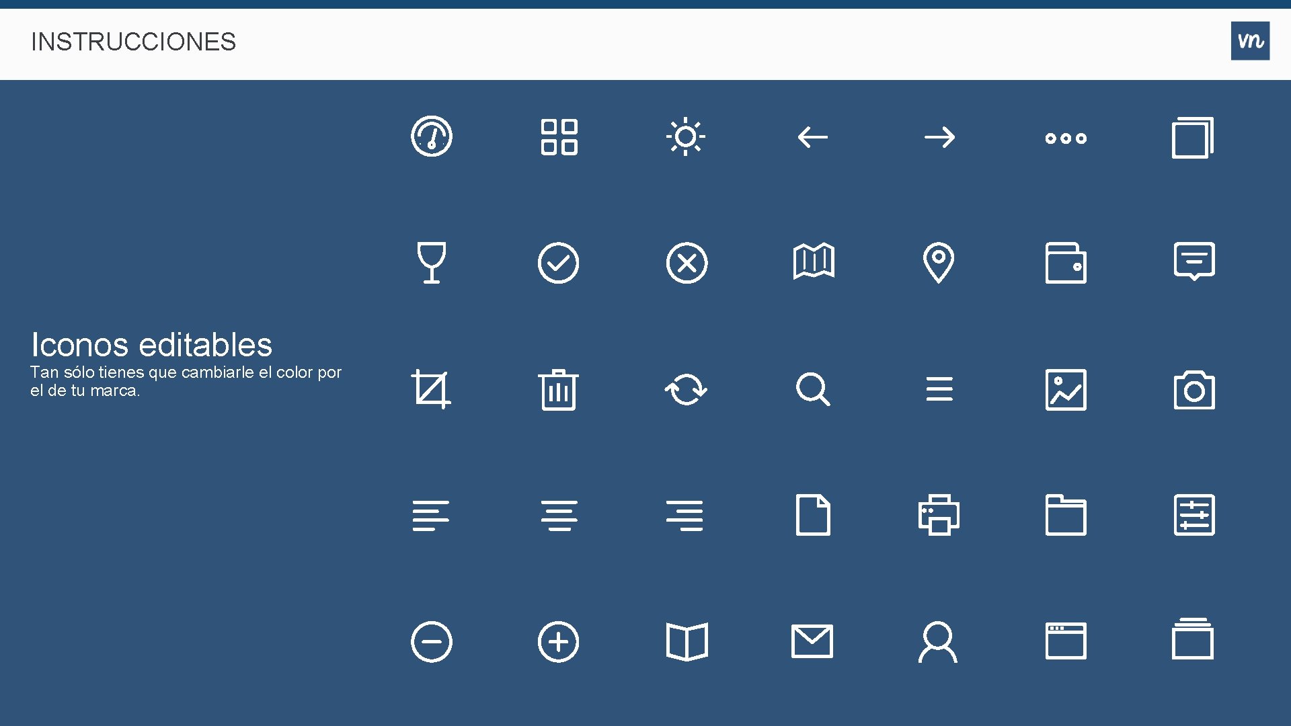This screenshot has width=1291, height=726.
Task: Click the magnifying glass search icon
Action: point(812,389)
